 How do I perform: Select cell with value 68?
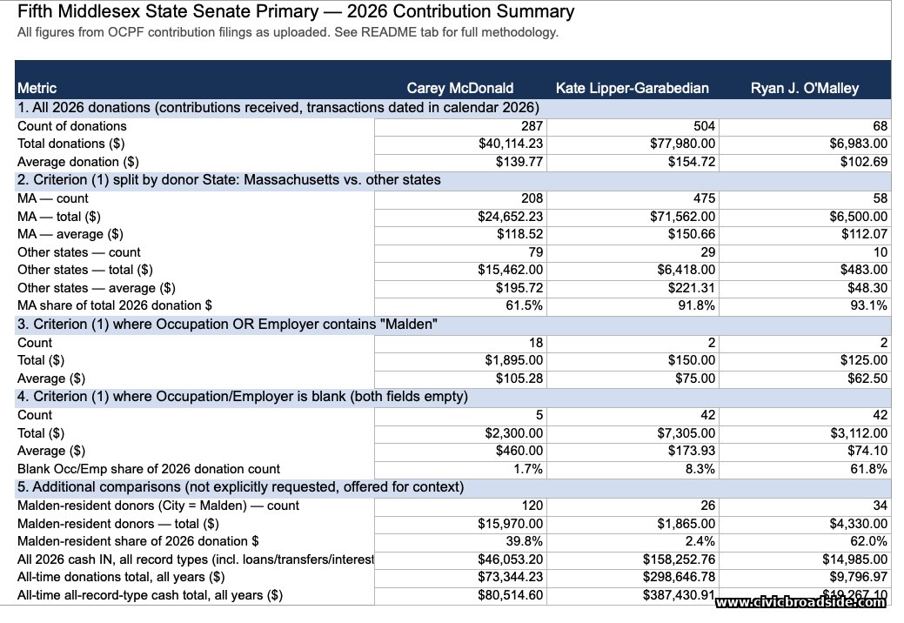[805, 127]
